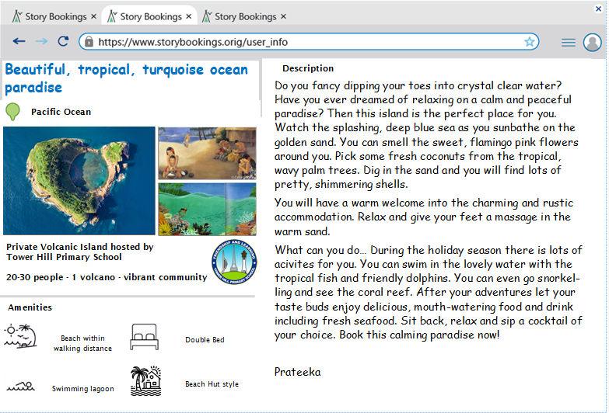
Task: Click the Tower Hill Primary School logo
Action: (234, 262)
